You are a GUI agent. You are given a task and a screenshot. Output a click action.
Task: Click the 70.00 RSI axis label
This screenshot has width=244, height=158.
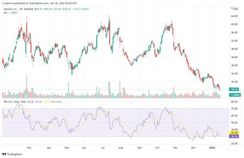click(235, 109)
